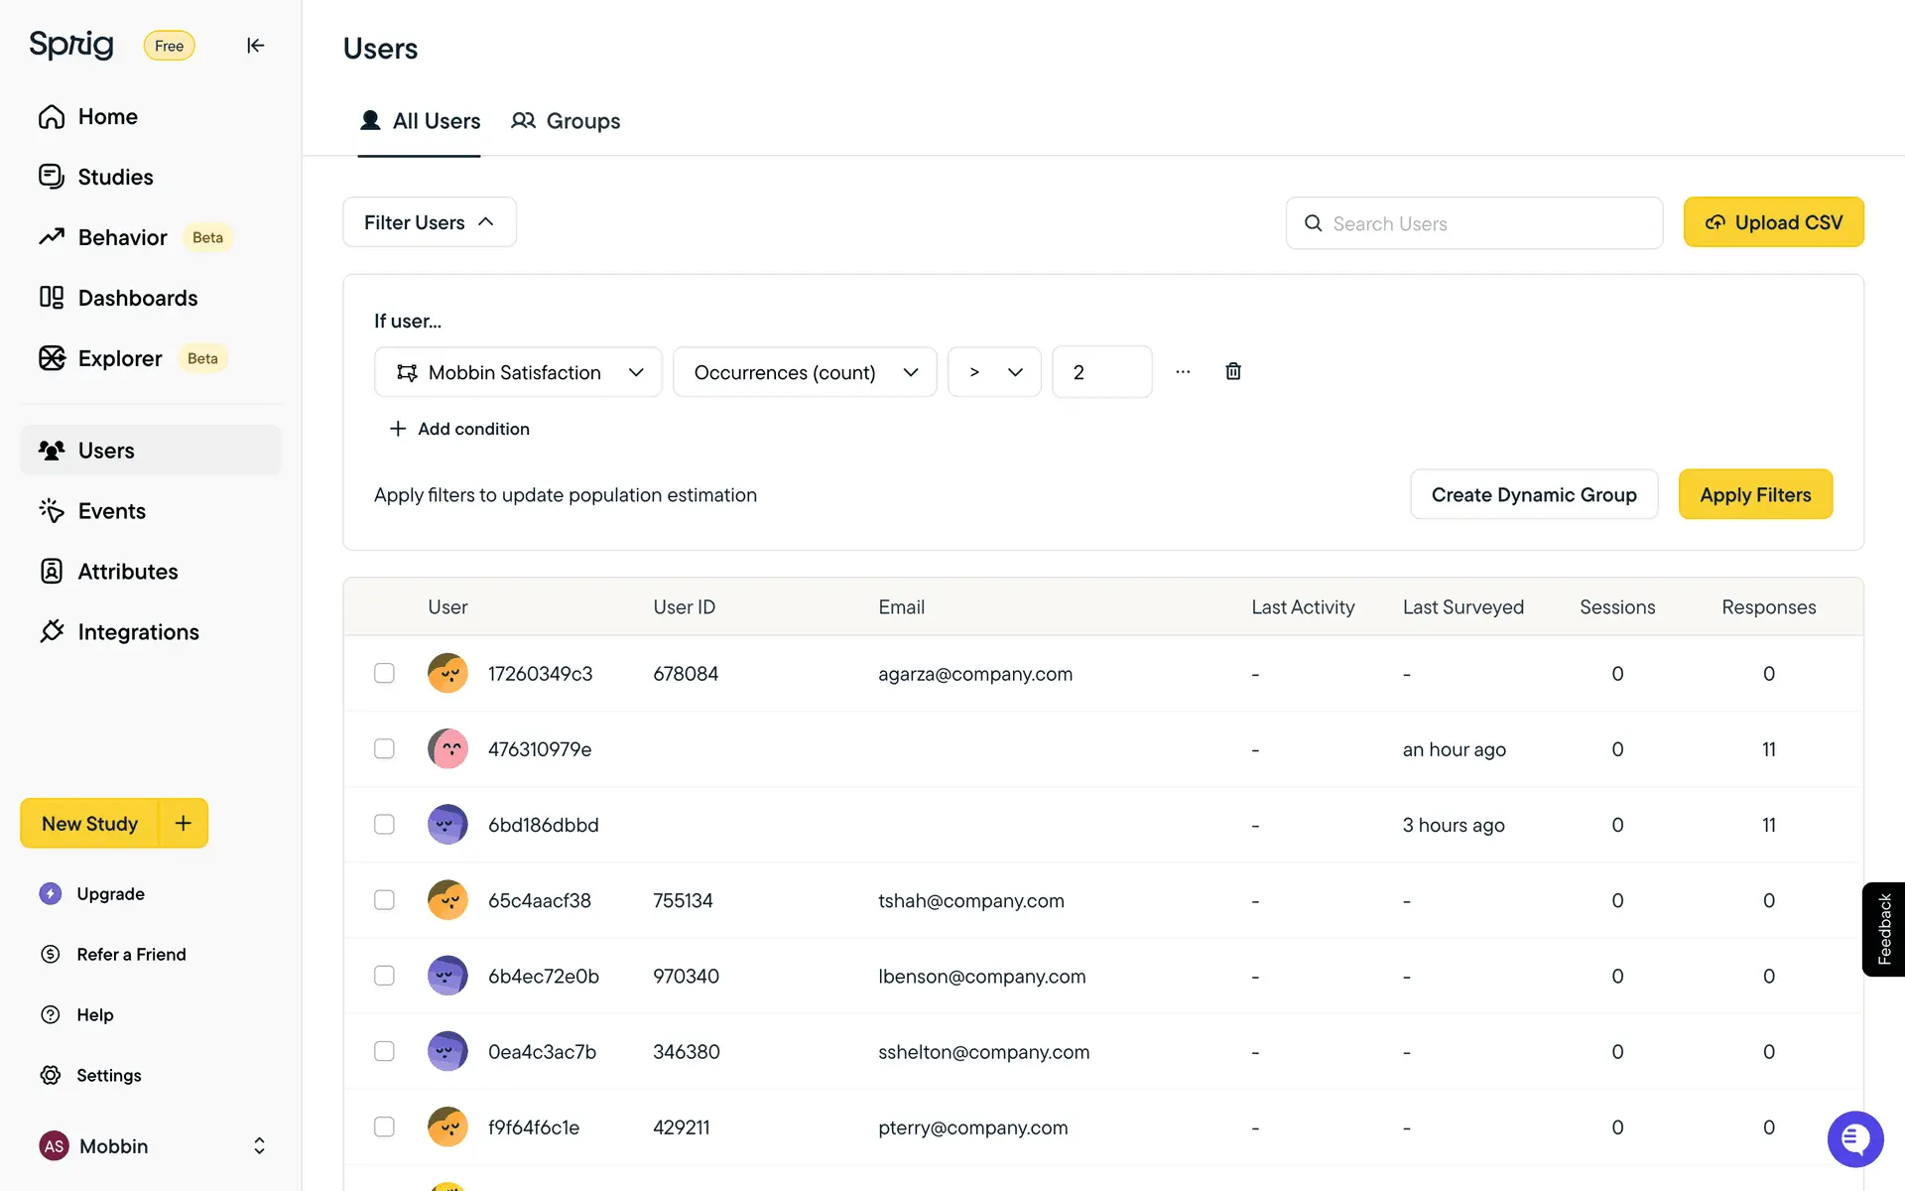Click the Explorer icon in the sidebar
Screen dimensions: 1905x1191
52,358
